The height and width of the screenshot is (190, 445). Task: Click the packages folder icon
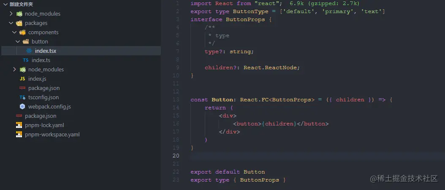(x=19, y=23)
